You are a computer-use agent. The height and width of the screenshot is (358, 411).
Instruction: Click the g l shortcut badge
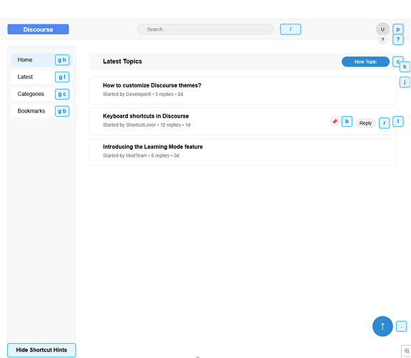[62, 77]
